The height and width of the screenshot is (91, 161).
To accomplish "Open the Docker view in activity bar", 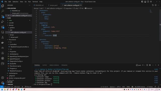I will click(x=3, y=43).
